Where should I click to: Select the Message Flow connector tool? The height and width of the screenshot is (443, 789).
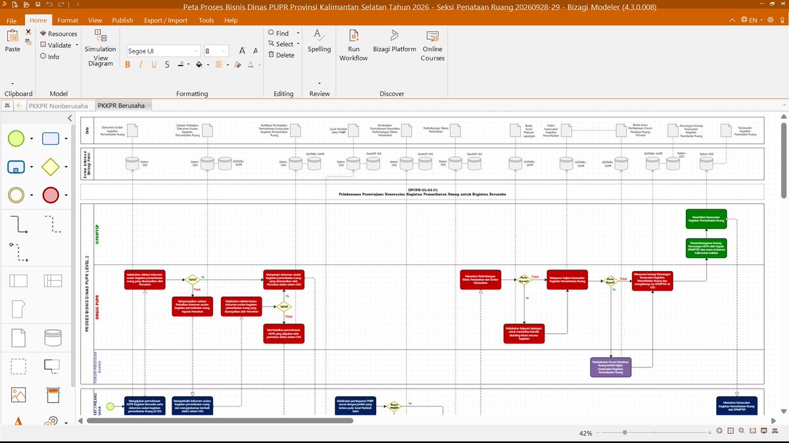click(x=18, y=252)
